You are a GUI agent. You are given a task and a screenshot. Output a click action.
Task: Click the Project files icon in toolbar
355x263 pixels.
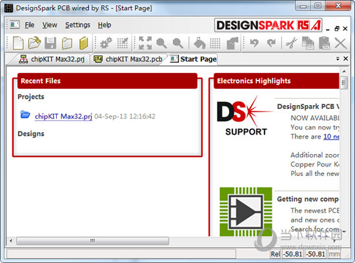(67, 43)
